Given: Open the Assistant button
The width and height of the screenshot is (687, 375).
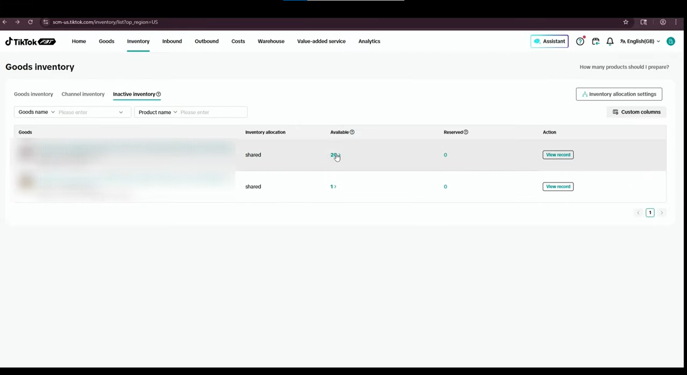Looking at the screenshot, I should pyautogui.click(x=549, y=41).
